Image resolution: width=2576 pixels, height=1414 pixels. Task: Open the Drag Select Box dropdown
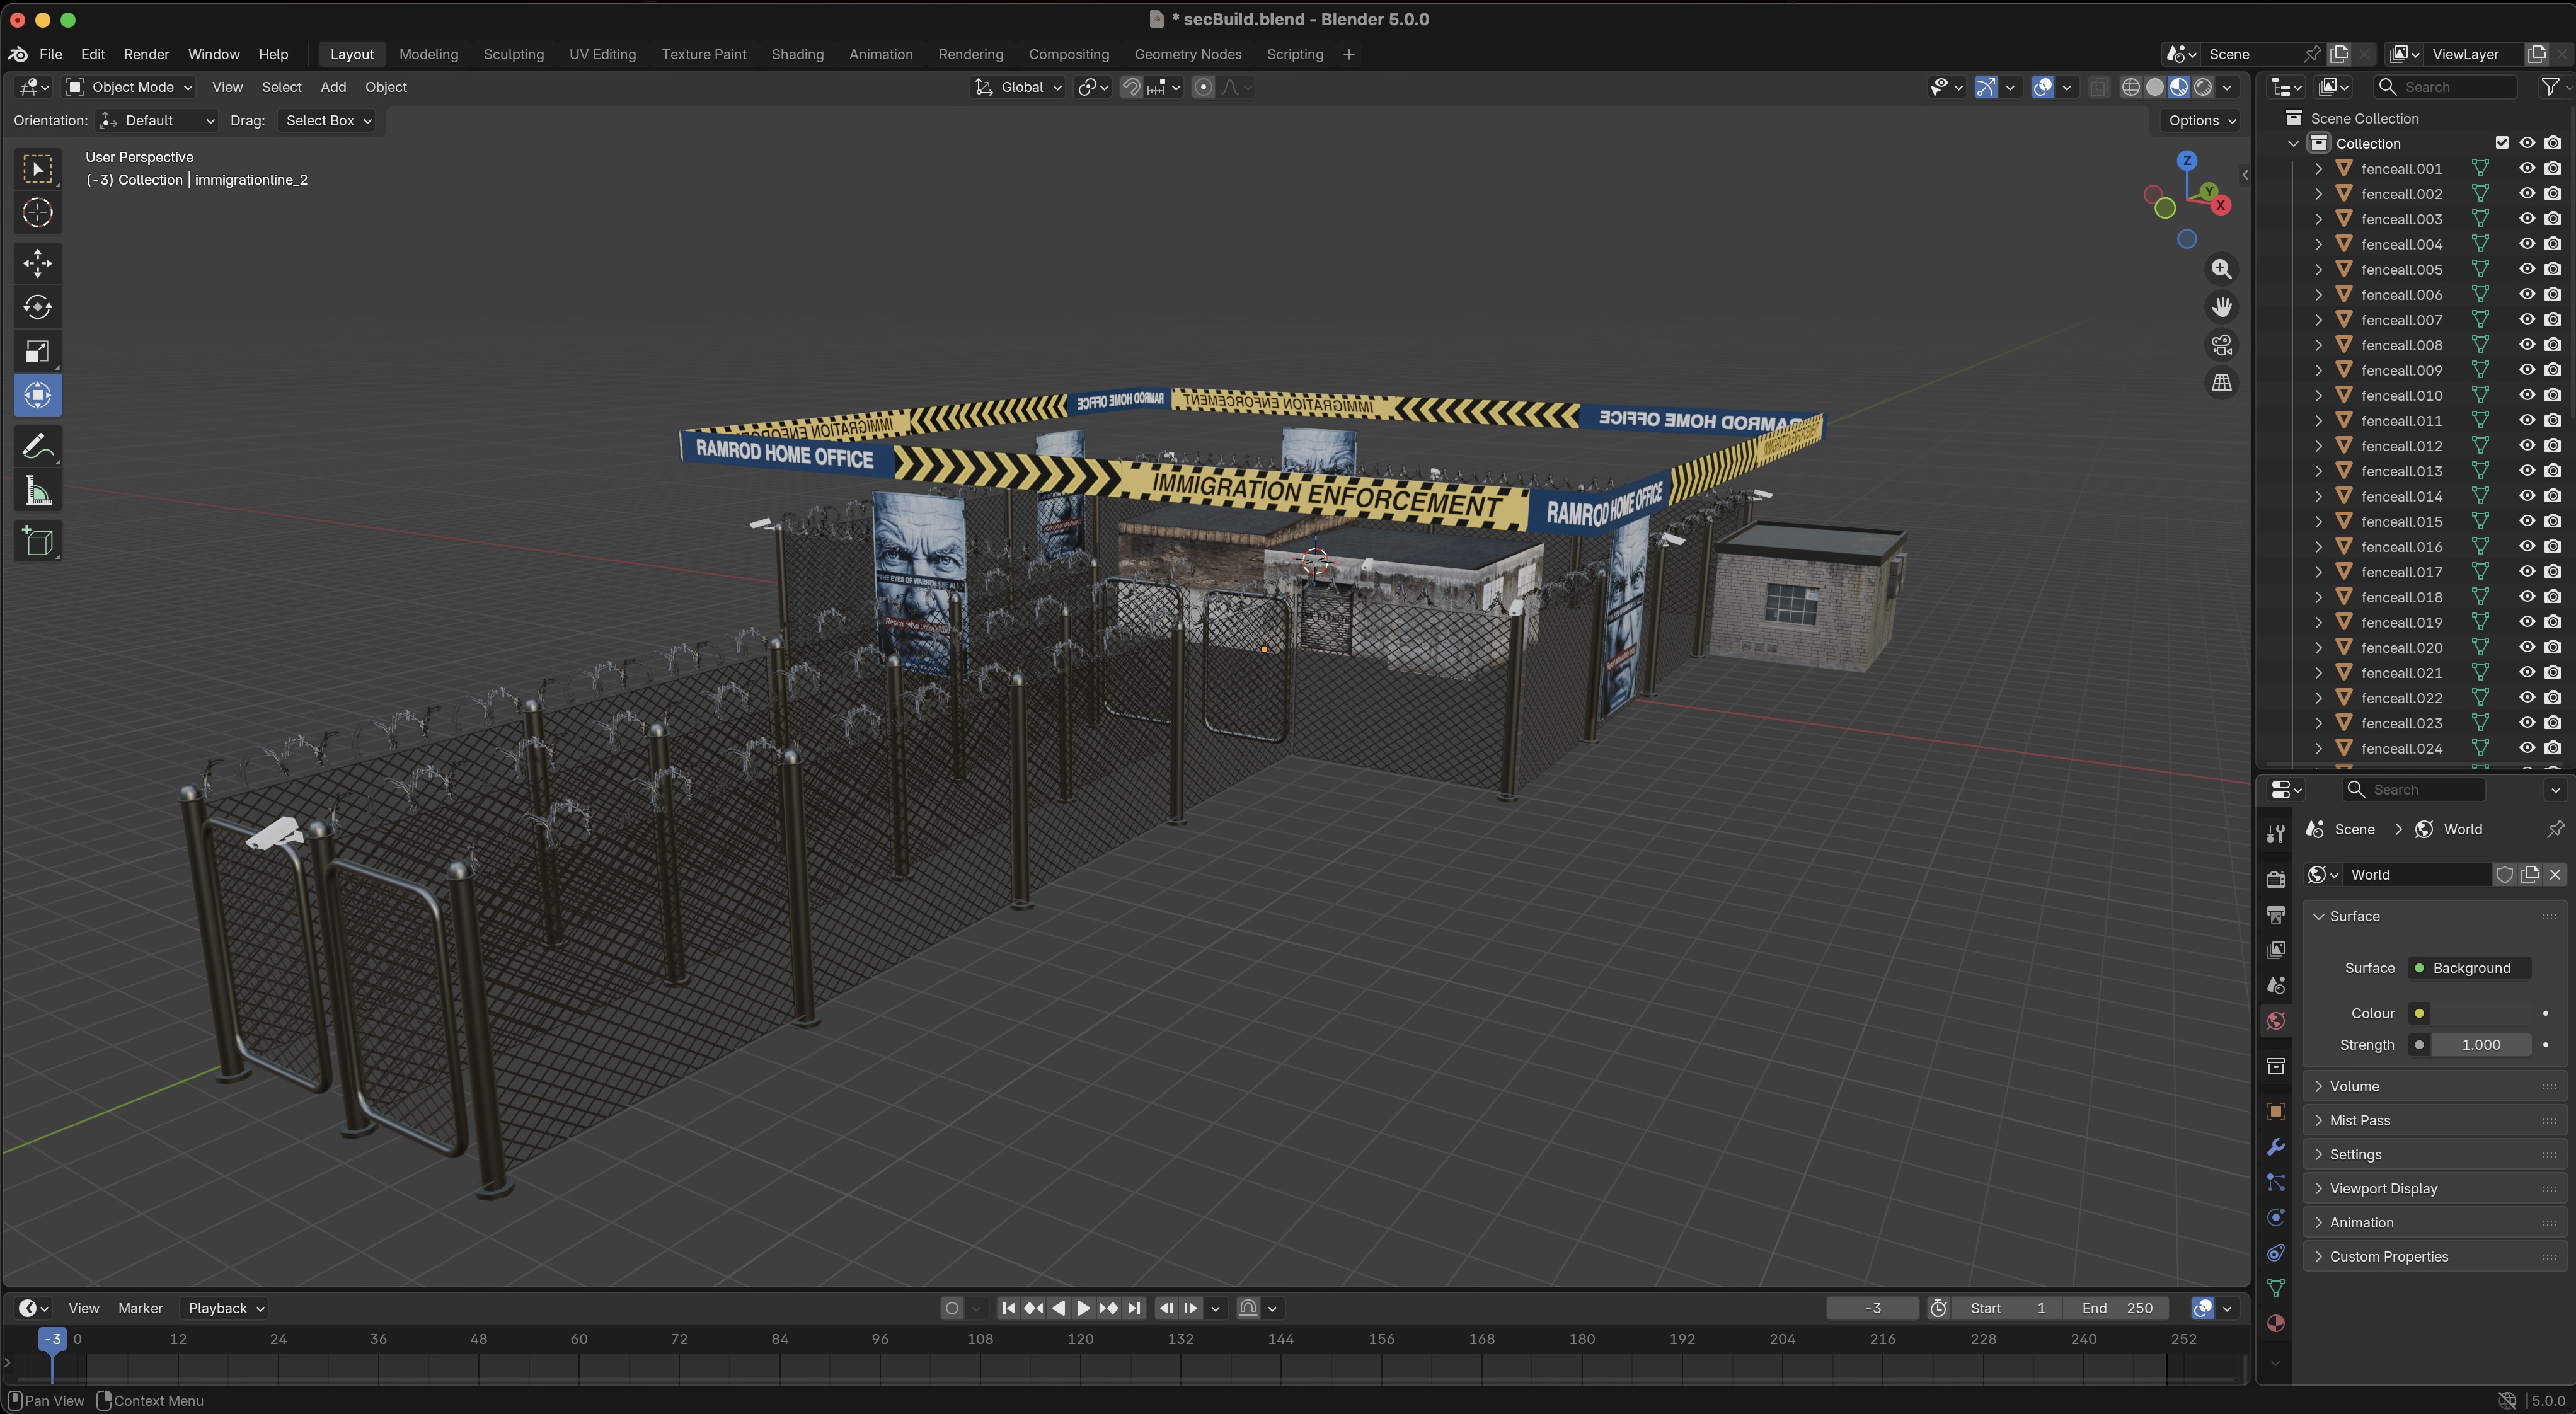[x=328, y=120]
